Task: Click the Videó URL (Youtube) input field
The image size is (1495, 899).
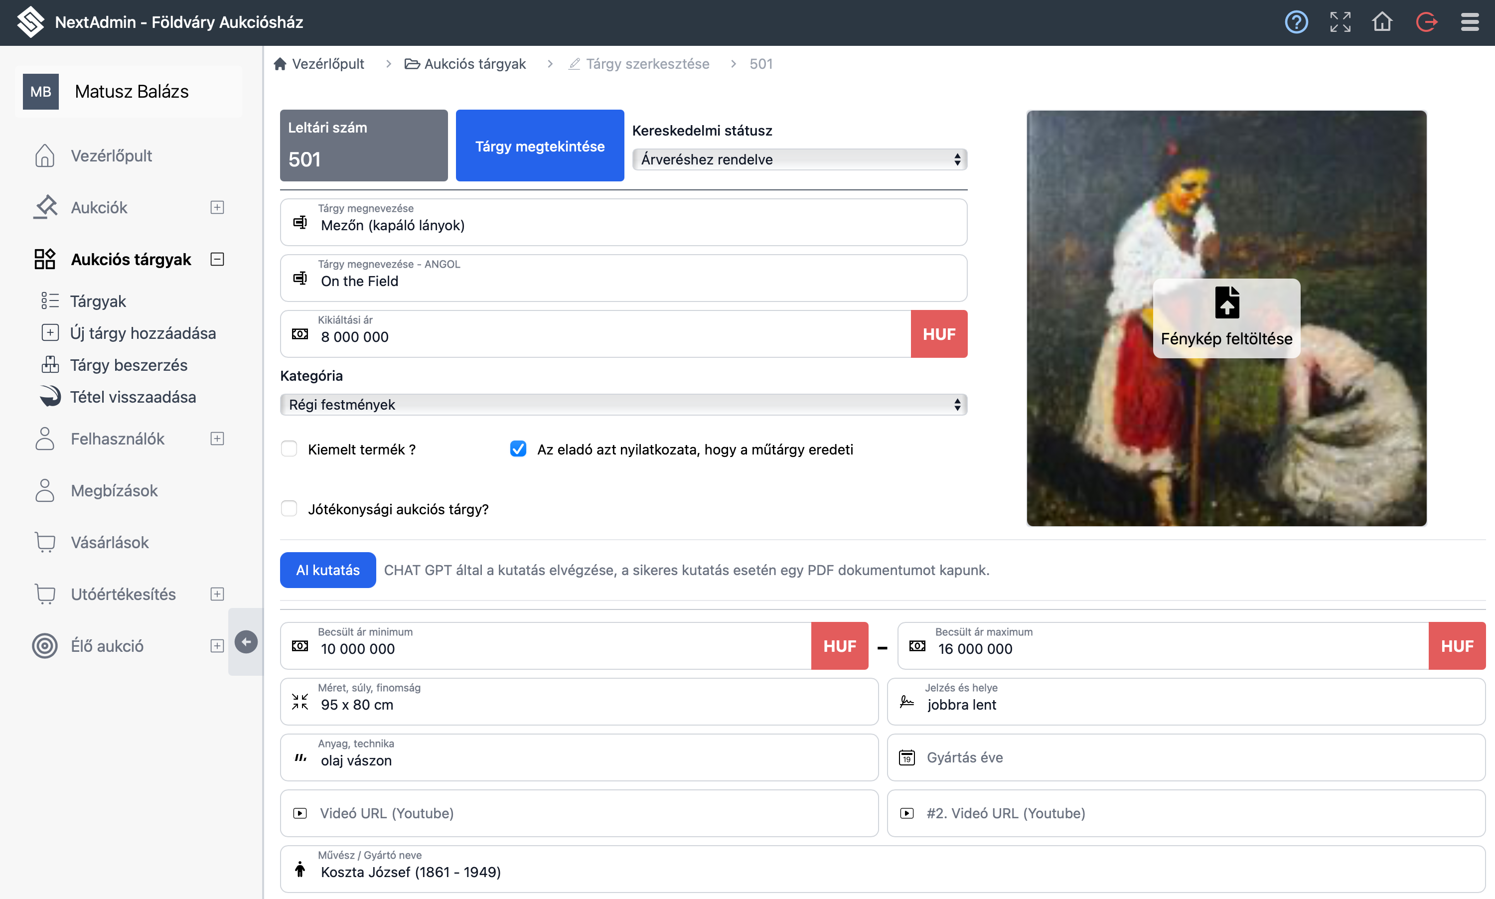Action: point(579,813)
